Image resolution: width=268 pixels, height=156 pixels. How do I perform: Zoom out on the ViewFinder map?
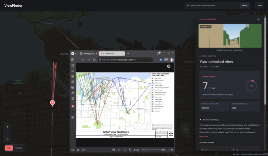(8, 133)
